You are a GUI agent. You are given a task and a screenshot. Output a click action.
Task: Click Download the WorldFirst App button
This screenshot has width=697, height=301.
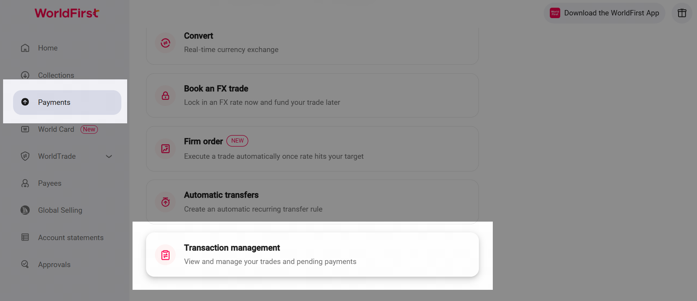coord(604,13)
